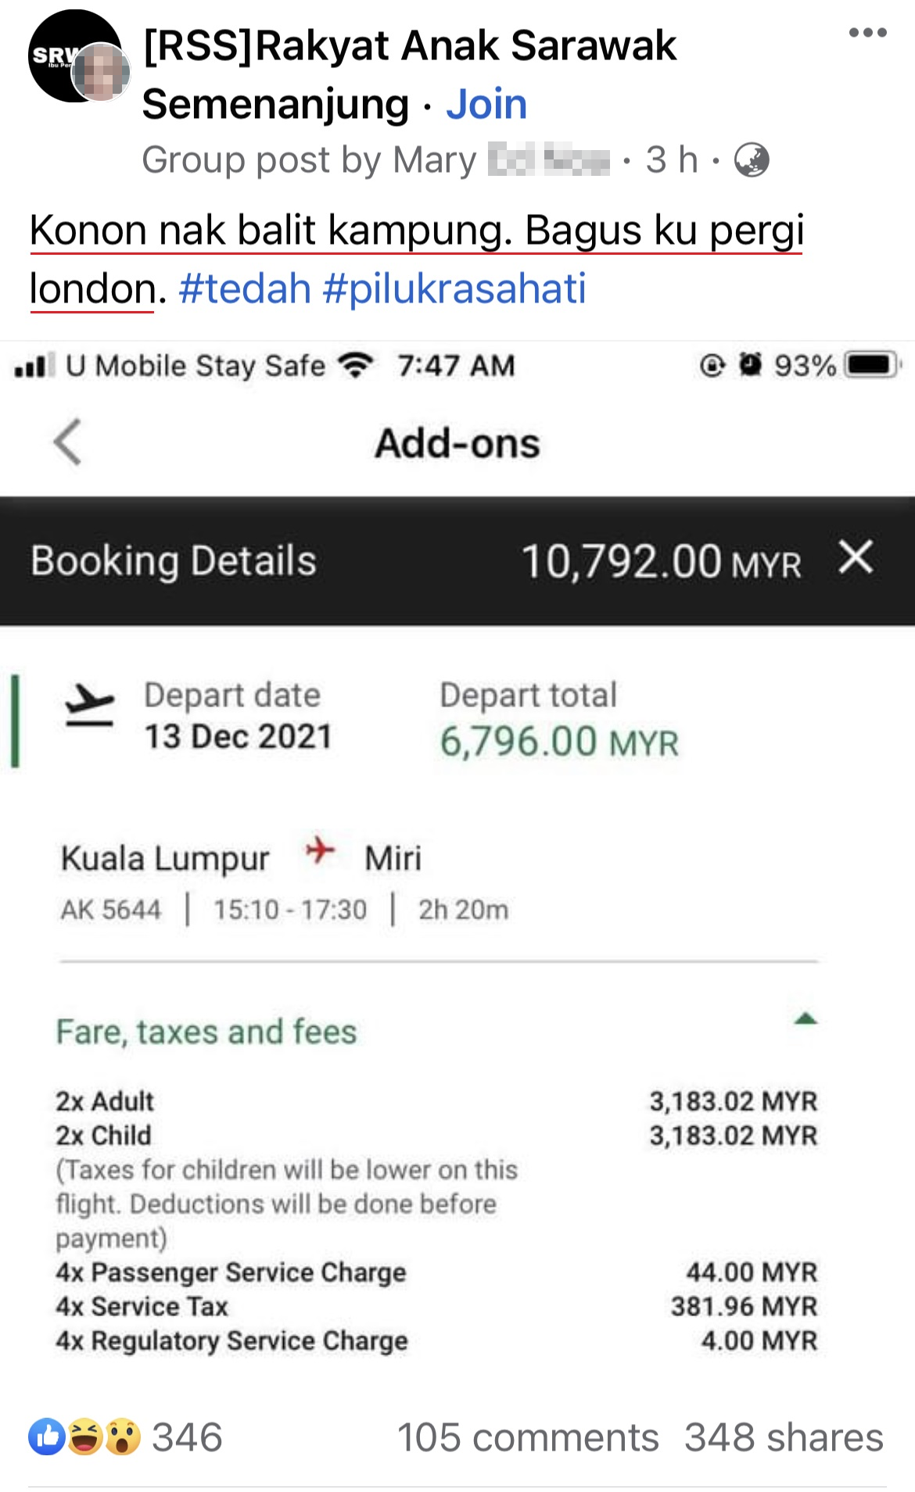
Task: Tap the group avatar picture
Action: click(x=75, y=56)
